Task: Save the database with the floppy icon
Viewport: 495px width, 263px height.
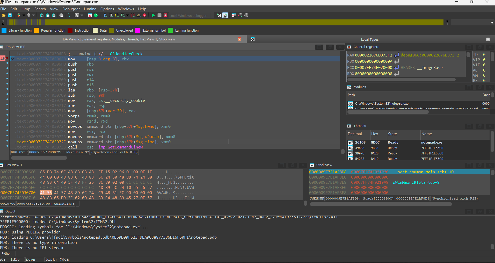Action: (x=10, y=15)
